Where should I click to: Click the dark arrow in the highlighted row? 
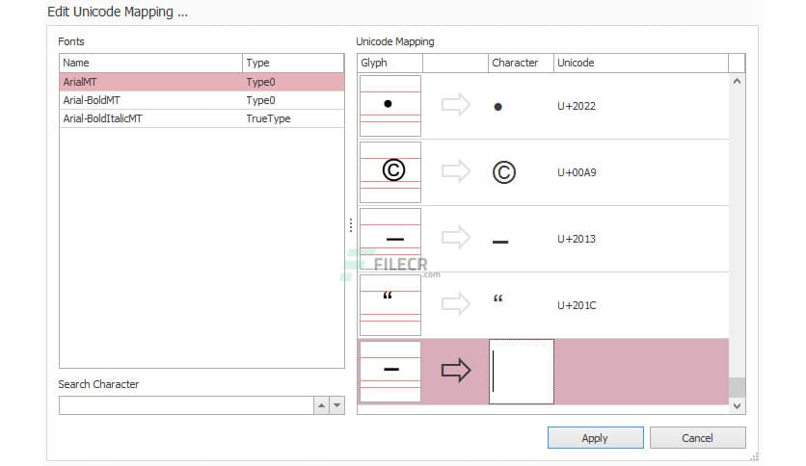(455, 371)
